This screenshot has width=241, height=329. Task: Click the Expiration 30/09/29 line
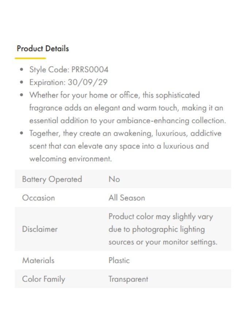tap(68, 82)
